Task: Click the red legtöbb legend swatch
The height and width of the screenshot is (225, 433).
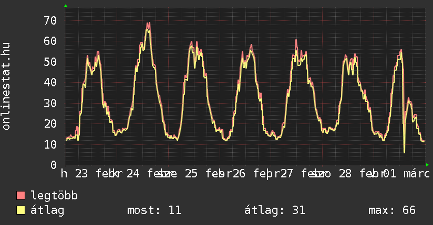Action: (x=21, y=196)
